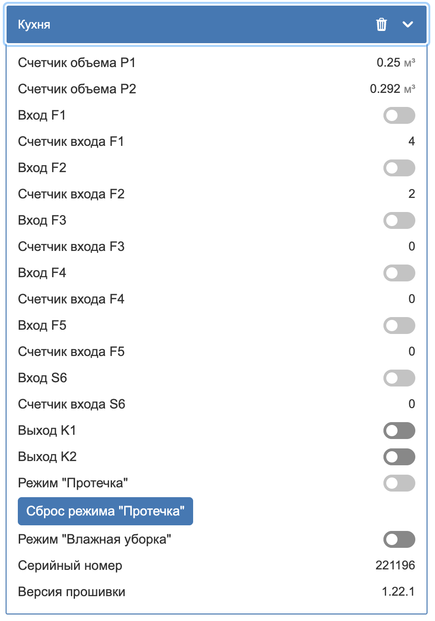
Task: Click the trash delete icon in Кухня header
Action: 382,24
